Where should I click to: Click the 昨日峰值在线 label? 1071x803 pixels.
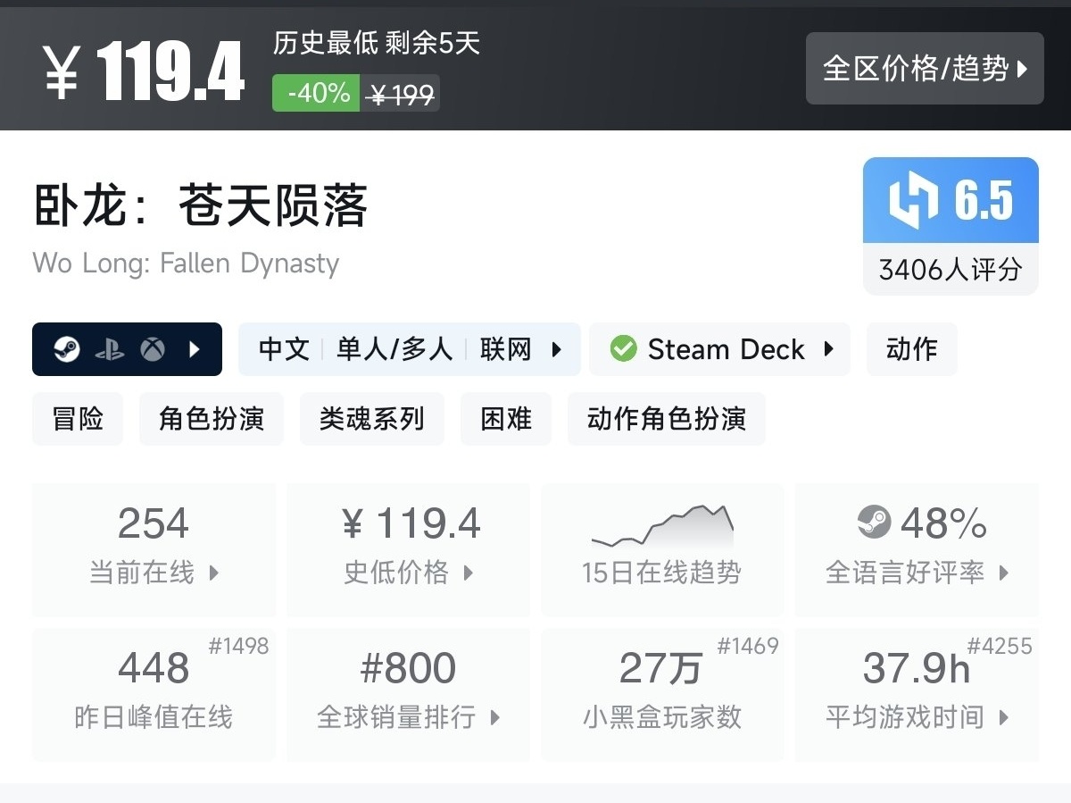click(x=154, y=717)
